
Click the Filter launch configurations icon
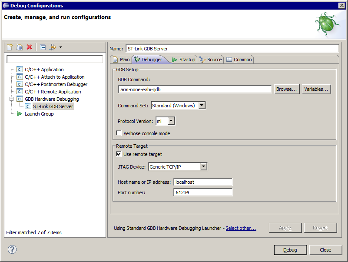point(53,47)
